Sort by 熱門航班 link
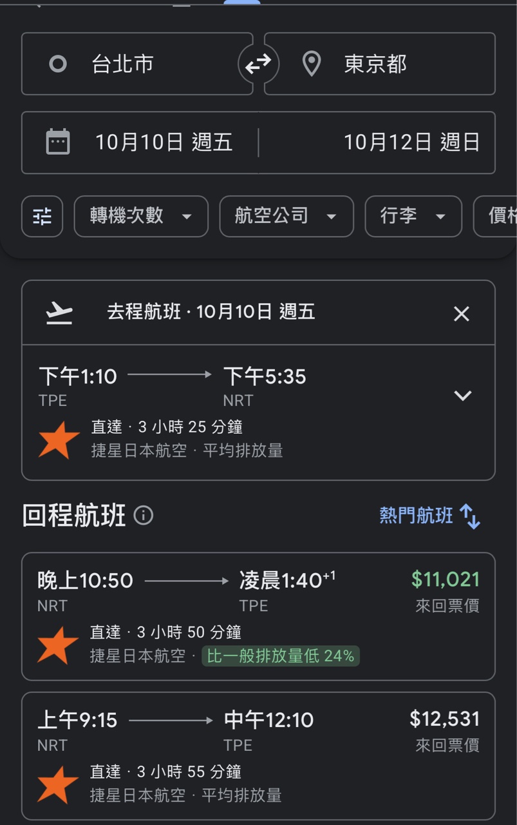The width and height of the screenshot is (517, 825). (417, 516)
